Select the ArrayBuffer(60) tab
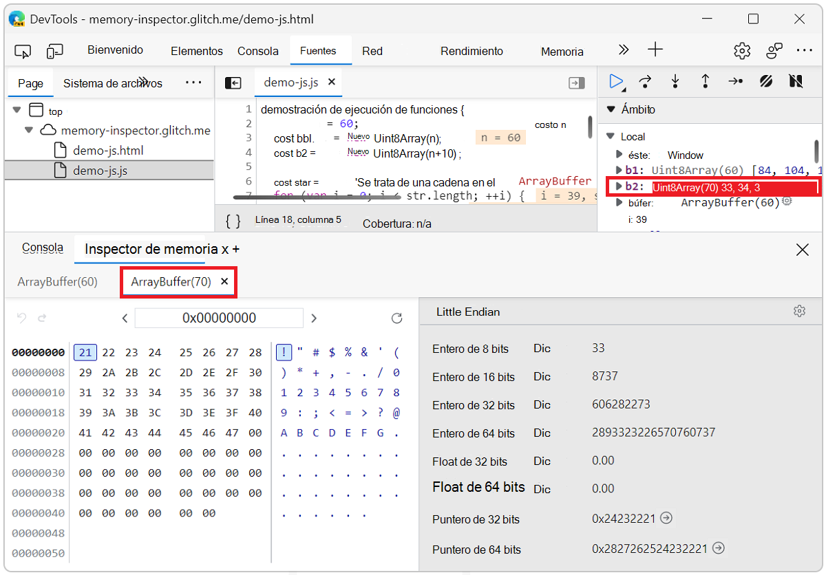This screenshot has width=826, height=575. point(58,281)
